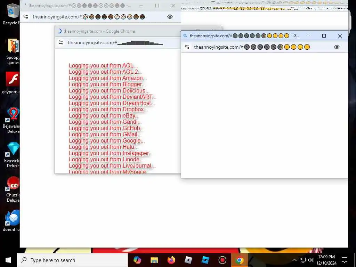Click 'Logging you out from Google...' text
Viewport: 356px width, 267px height.
pyautogui.click(x=107, y=141)
